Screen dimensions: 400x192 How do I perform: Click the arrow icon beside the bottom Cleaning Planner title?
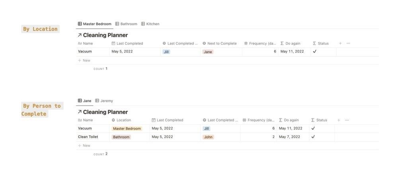(x=80, y=112)
